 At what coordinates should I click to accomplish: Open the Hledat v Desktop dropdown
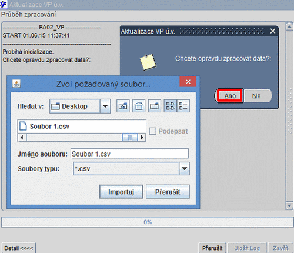[x=105, y=106]
